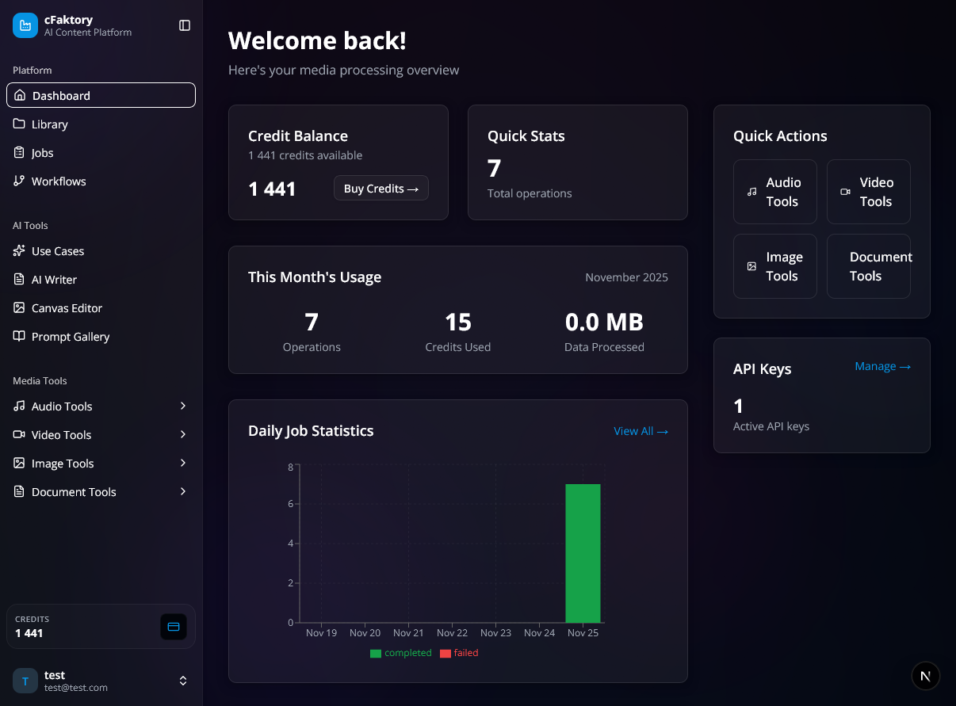Screen dimensions: 956x706
Task: Click the Workflows branch icon in the sidebar
Action: (x=18, y=181)
